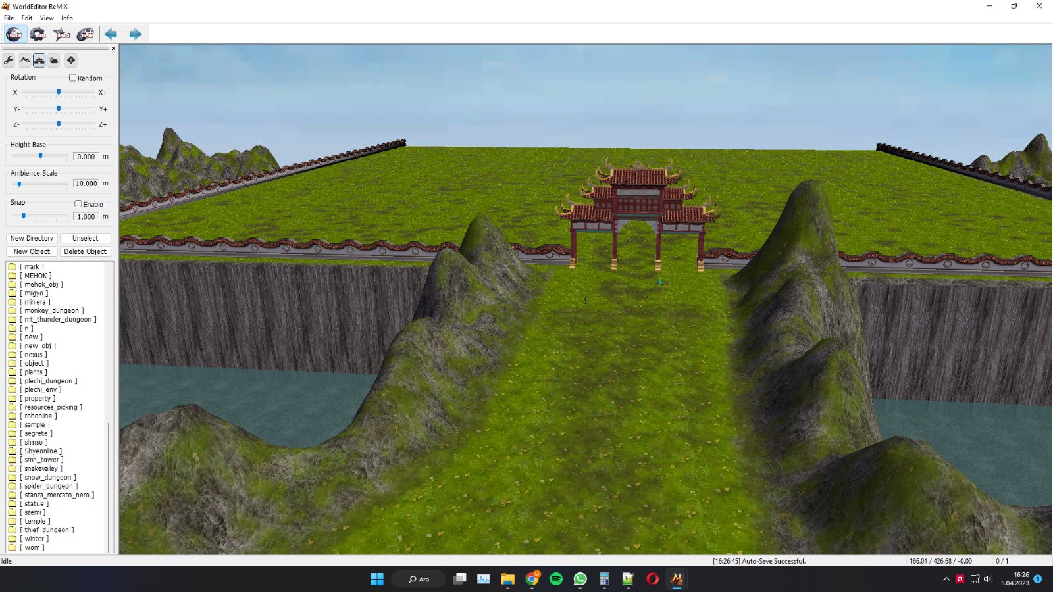Expand the mt_thunder_dungeon folder

[53, 320]
